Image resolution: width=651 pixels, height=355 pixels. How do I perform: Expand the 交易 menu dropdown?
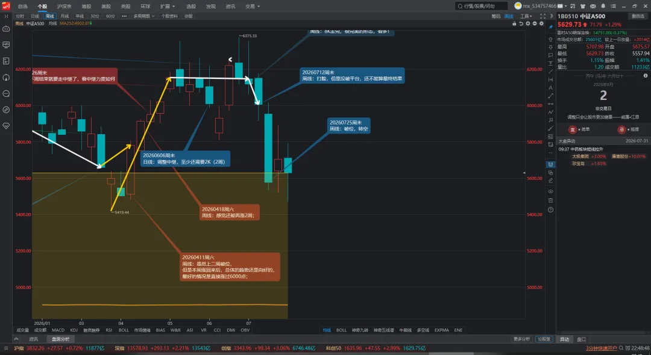tap(253, 6)
